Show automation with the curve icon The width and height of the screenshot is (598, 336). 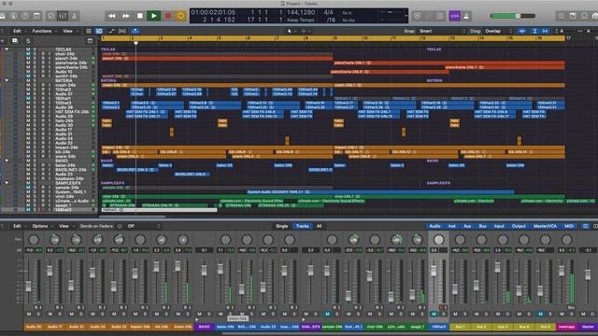point(111,31)
